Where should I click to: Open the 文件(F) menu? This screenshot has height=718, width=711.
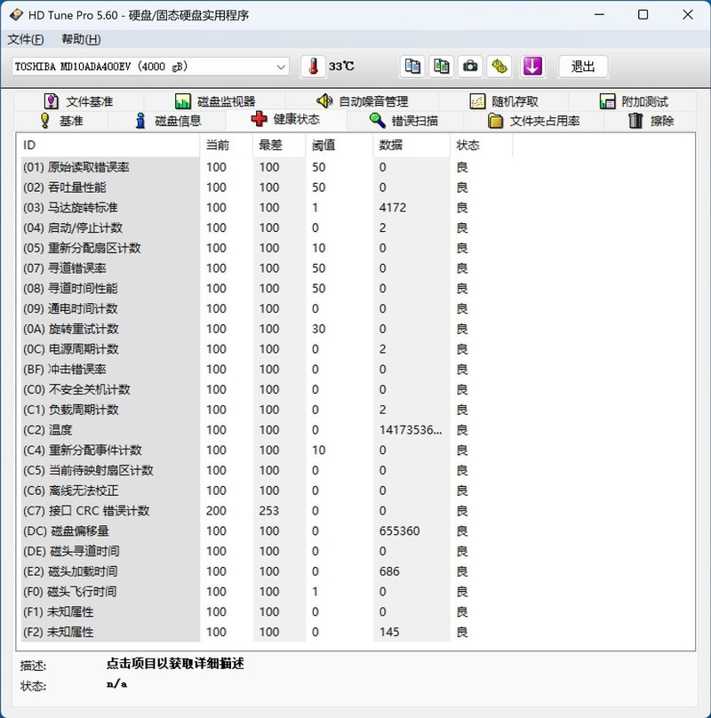pos(27,39)
